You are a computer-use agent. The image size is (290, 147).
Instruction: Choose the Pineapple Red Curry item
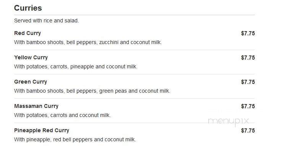coord(42,130)
